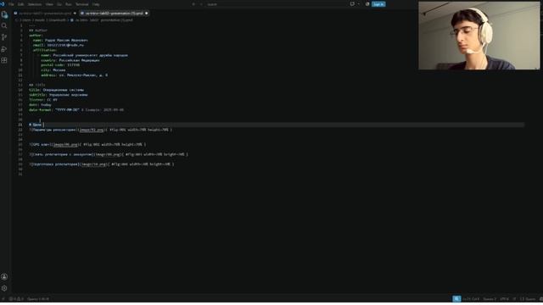Click the heading text on line 21

[x=36, y=125]
